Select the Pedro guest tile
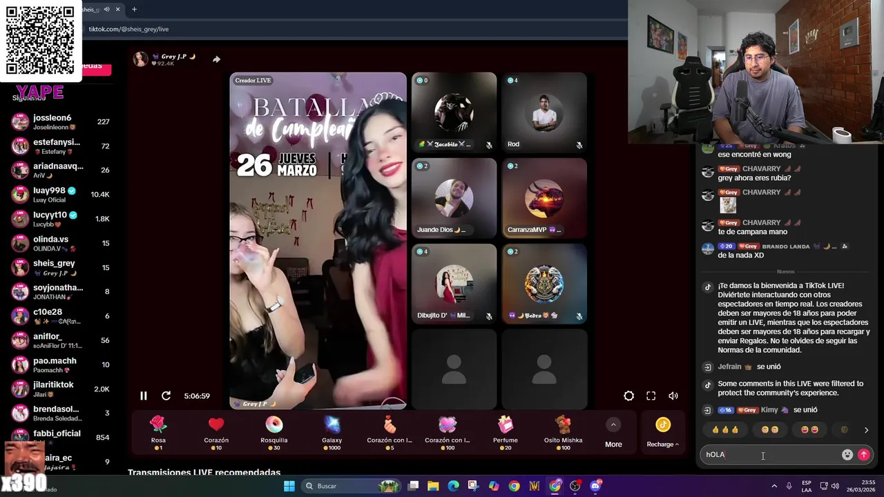 pyautogui.click(x=544, y=284)
